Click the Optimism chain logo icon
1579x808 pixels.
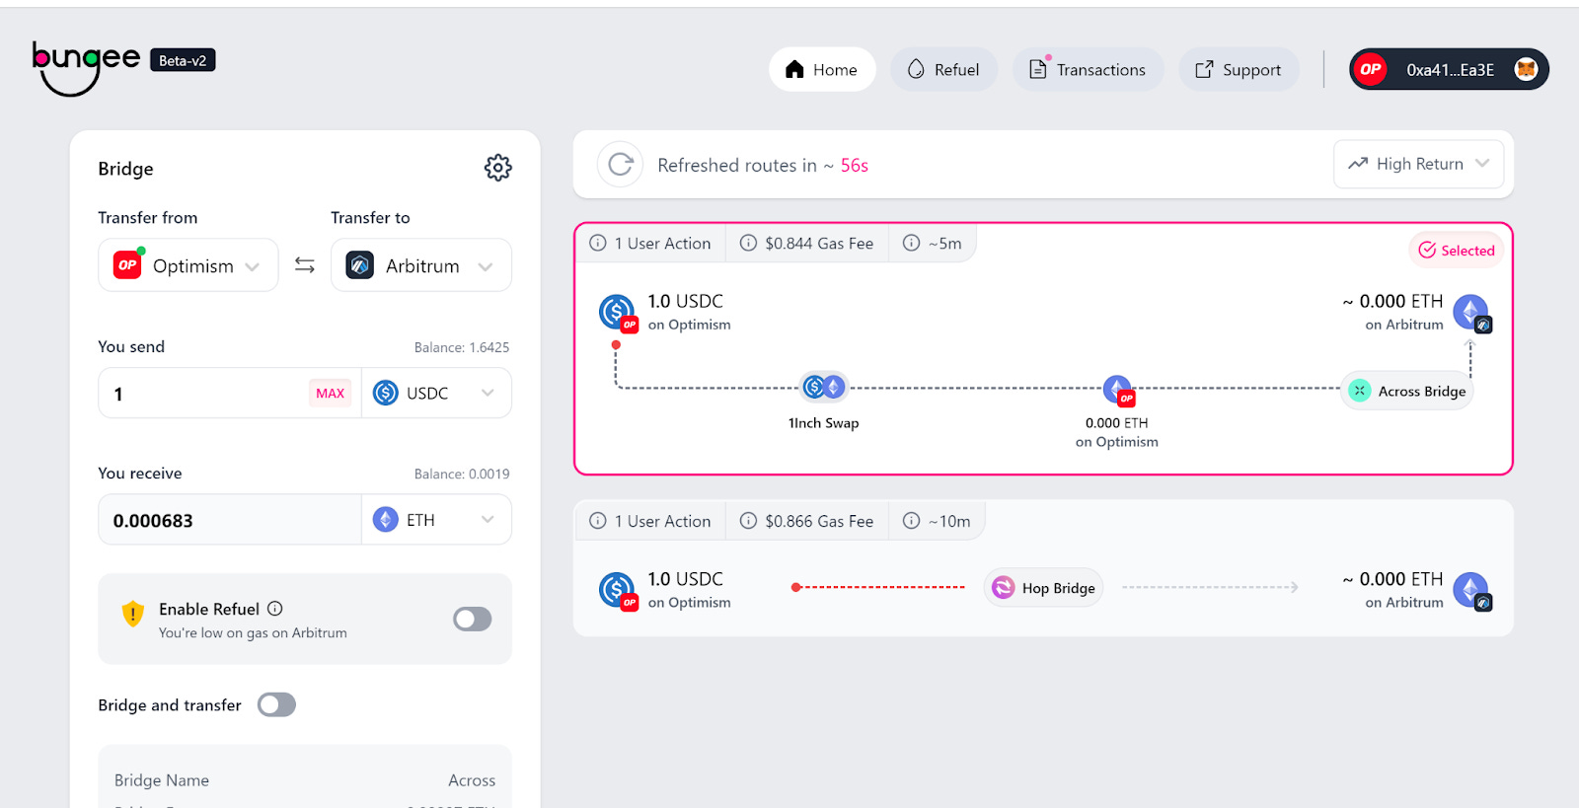pos(124,264)
